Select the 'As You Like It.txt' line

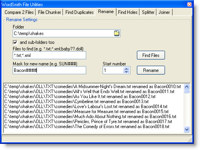(x=80, y=97)
